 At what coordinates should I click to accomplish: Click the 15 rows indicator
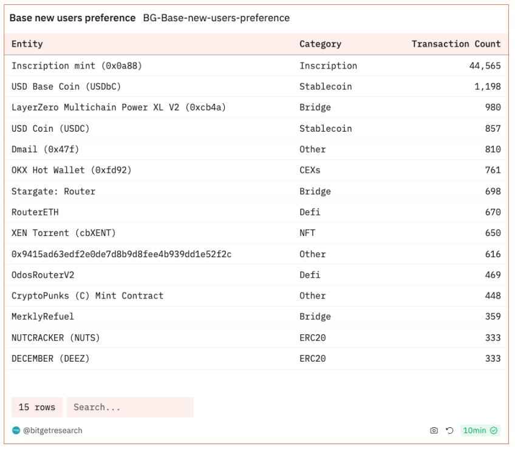37,407
